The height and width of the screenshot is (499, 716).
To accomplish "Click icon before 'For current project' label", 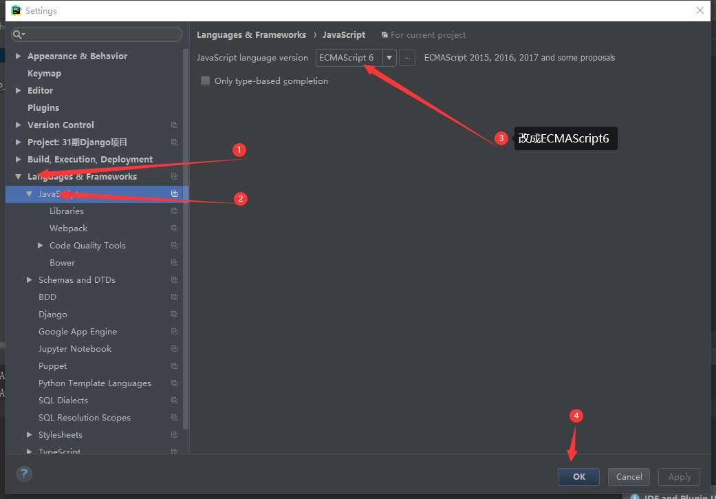I will [384, 34].
